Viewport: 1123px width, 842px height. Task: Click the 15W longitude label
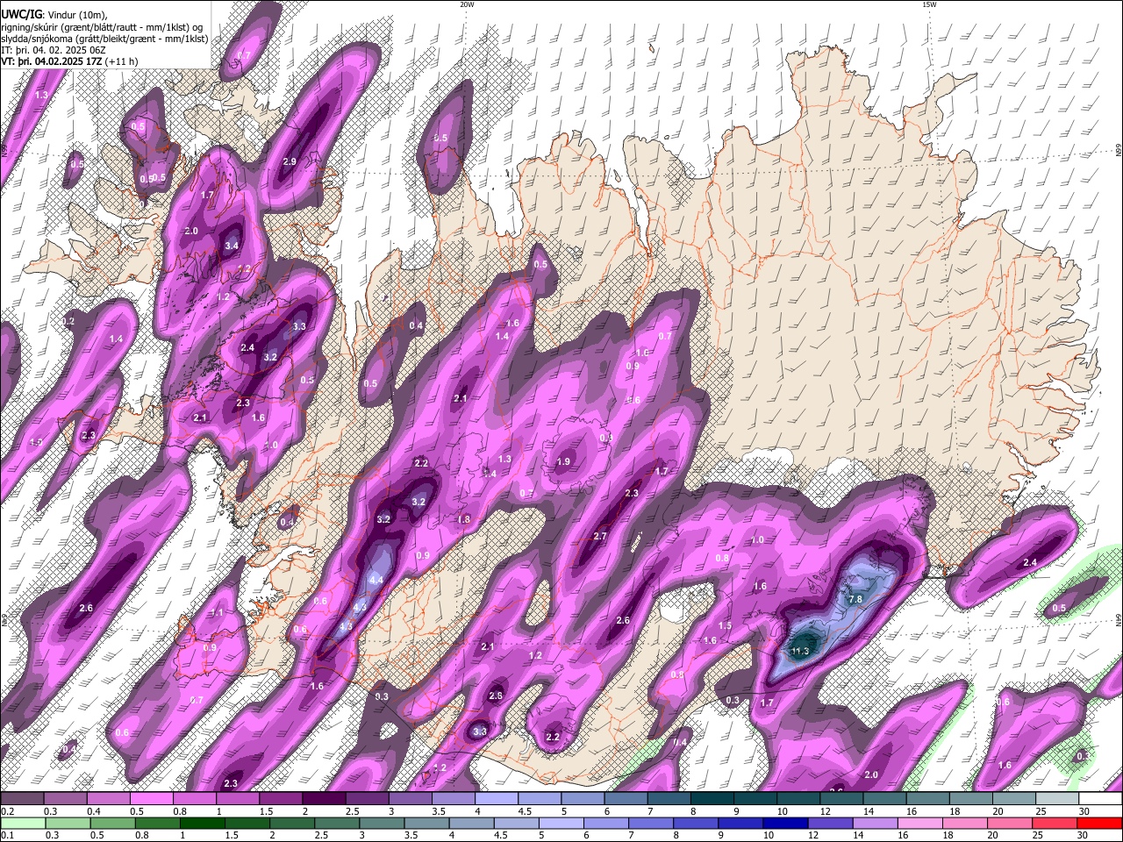929,4
